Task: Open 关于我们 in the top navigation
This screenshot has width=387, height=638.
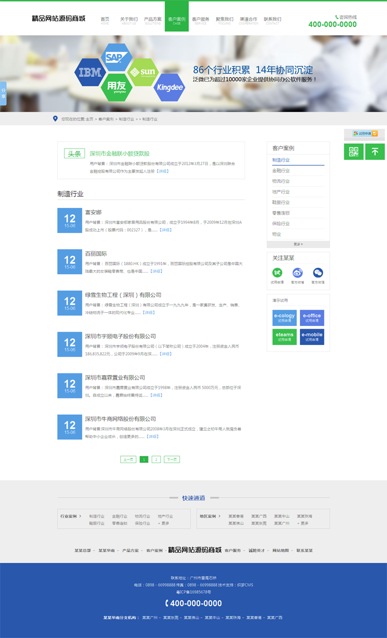Action: (x=128, y=20)
